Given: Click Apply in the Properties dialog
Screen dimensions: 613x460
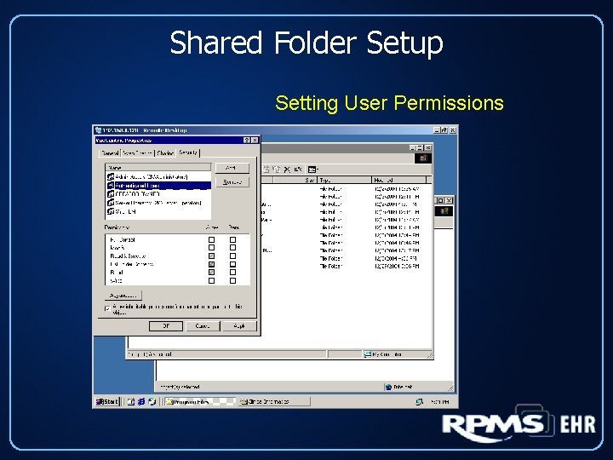Looking at the screenshot, I should (x=239, y=325).
